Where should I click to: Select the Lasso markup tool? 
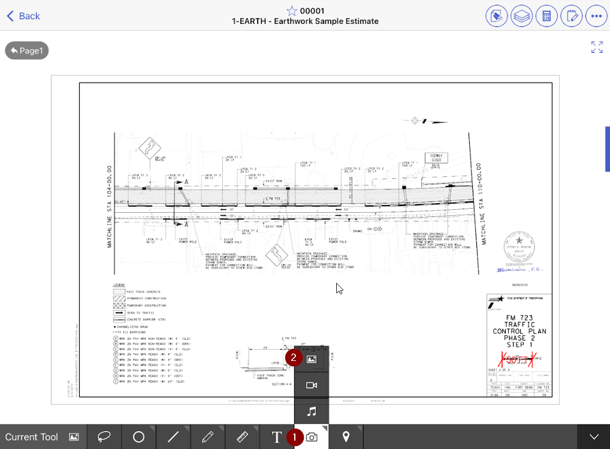point(104,436)
